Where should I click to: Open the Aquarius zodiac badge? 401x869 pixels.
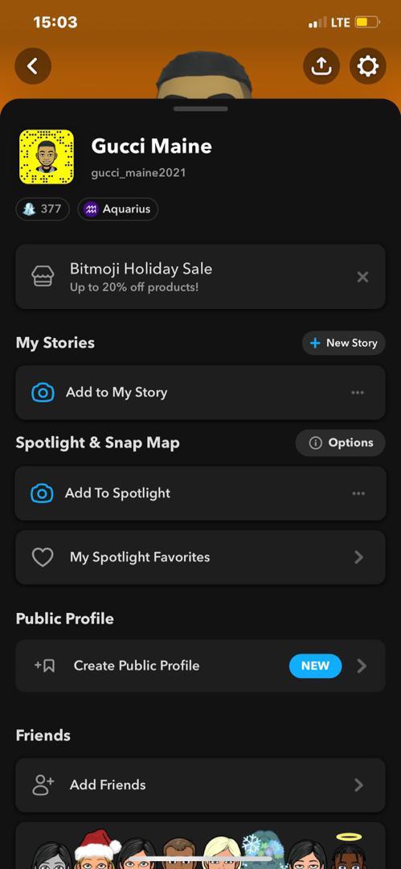click(118, 209)
